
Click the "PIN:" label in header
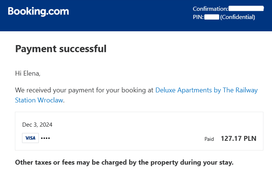(x=198, y=17)
